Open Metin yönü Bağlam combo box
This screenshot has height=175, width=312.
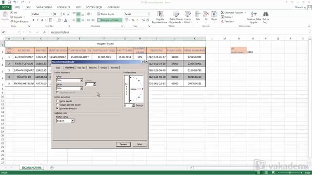click(x=65, y=121)
